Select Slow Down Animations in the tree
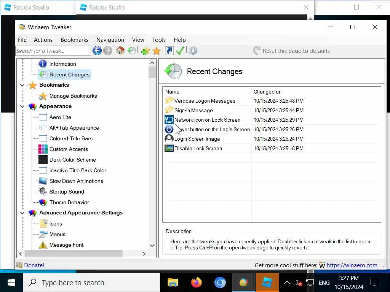Image resolution: width=390 pixels, height=292 pixels. pos(76,181)
